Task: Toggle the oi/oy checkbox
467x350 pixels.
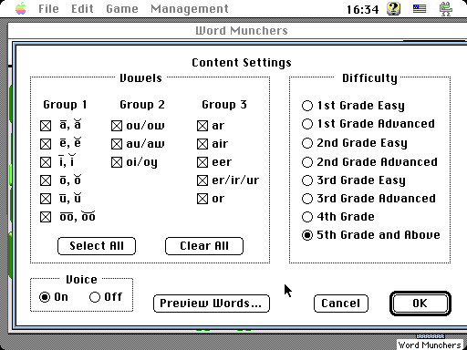Action: (117, 162)
